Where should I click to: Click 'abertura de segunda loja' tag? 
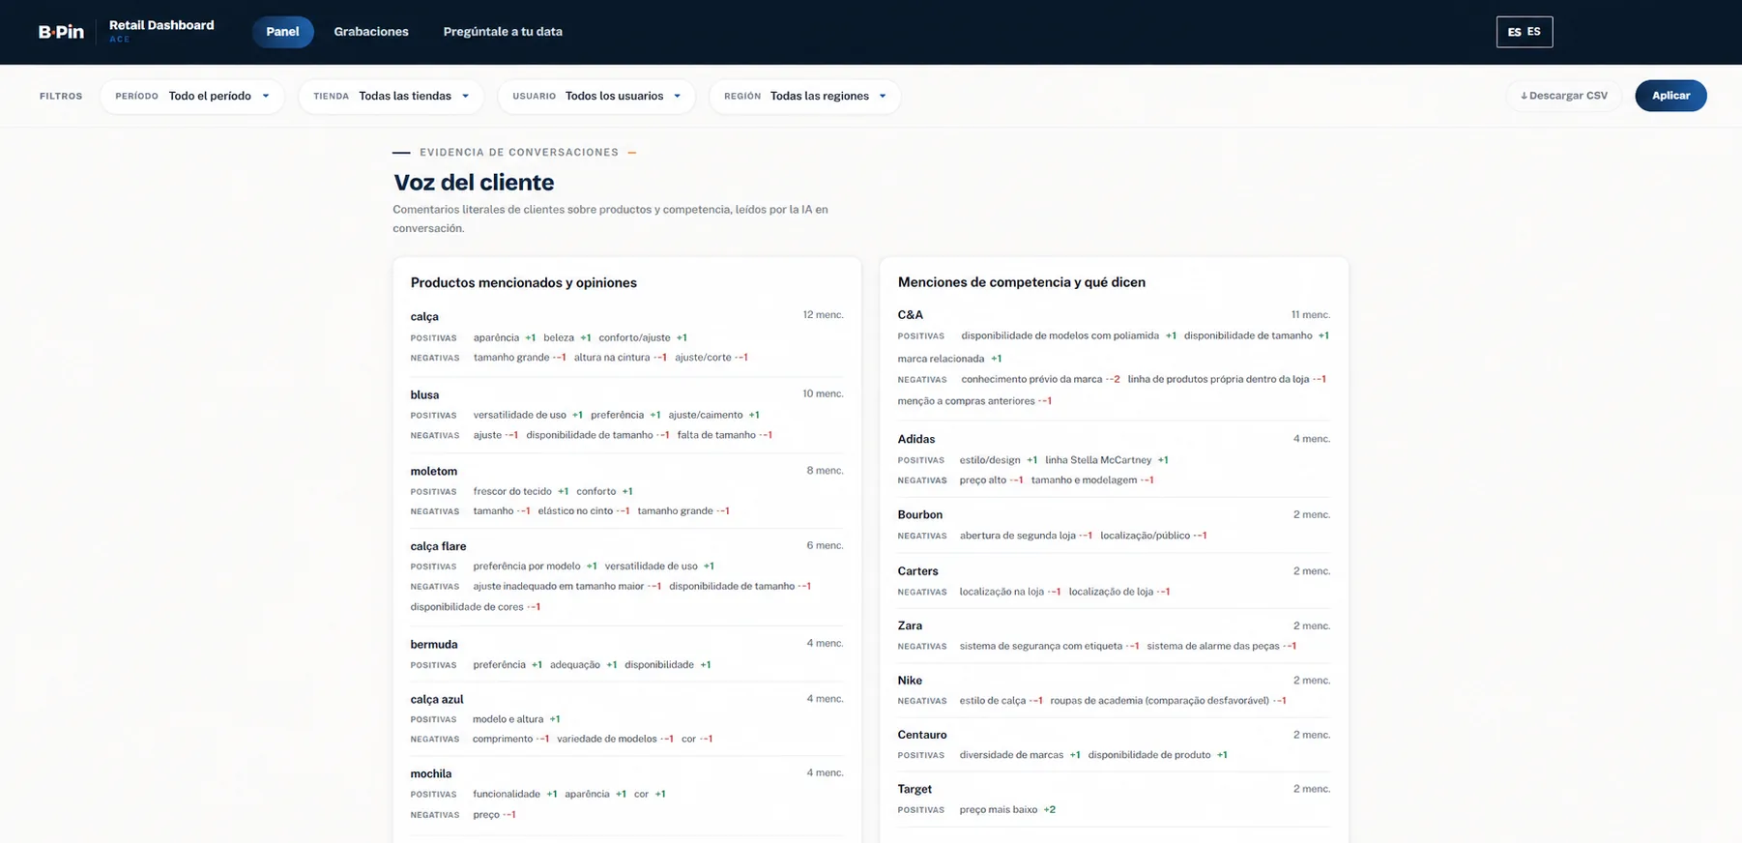(x=1018, y=536)
